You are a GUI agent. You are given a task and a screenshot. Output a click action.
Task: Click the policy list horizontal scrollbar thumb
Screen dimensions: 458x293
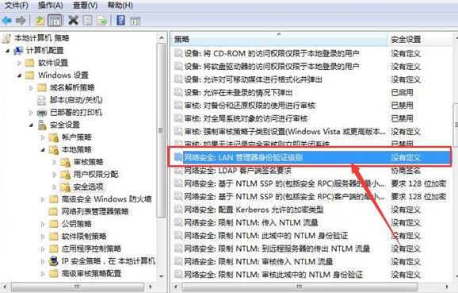[300, 287]
